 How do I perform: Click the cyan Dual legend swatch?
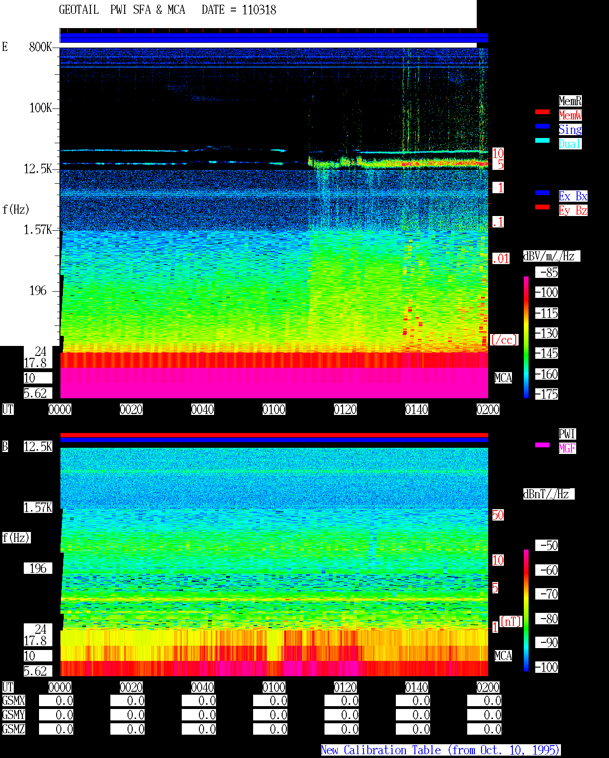[x=542, y=140]
